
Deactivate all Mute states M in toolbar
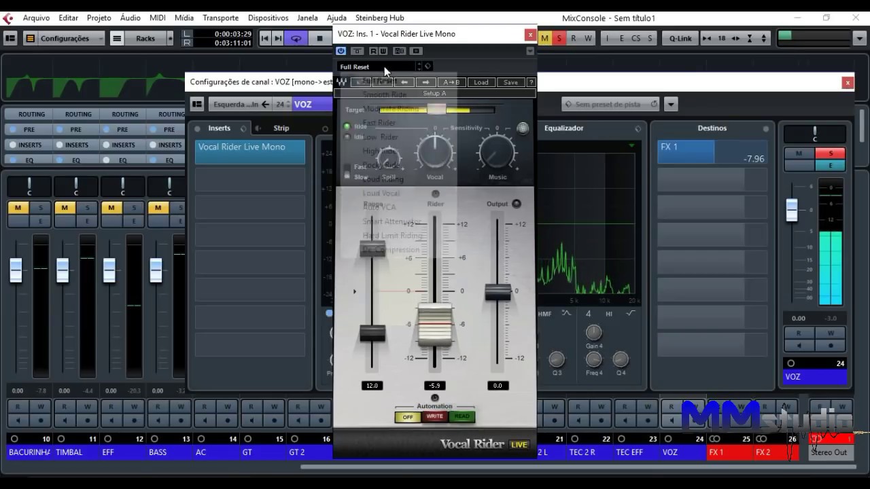(x=544, y=39)
